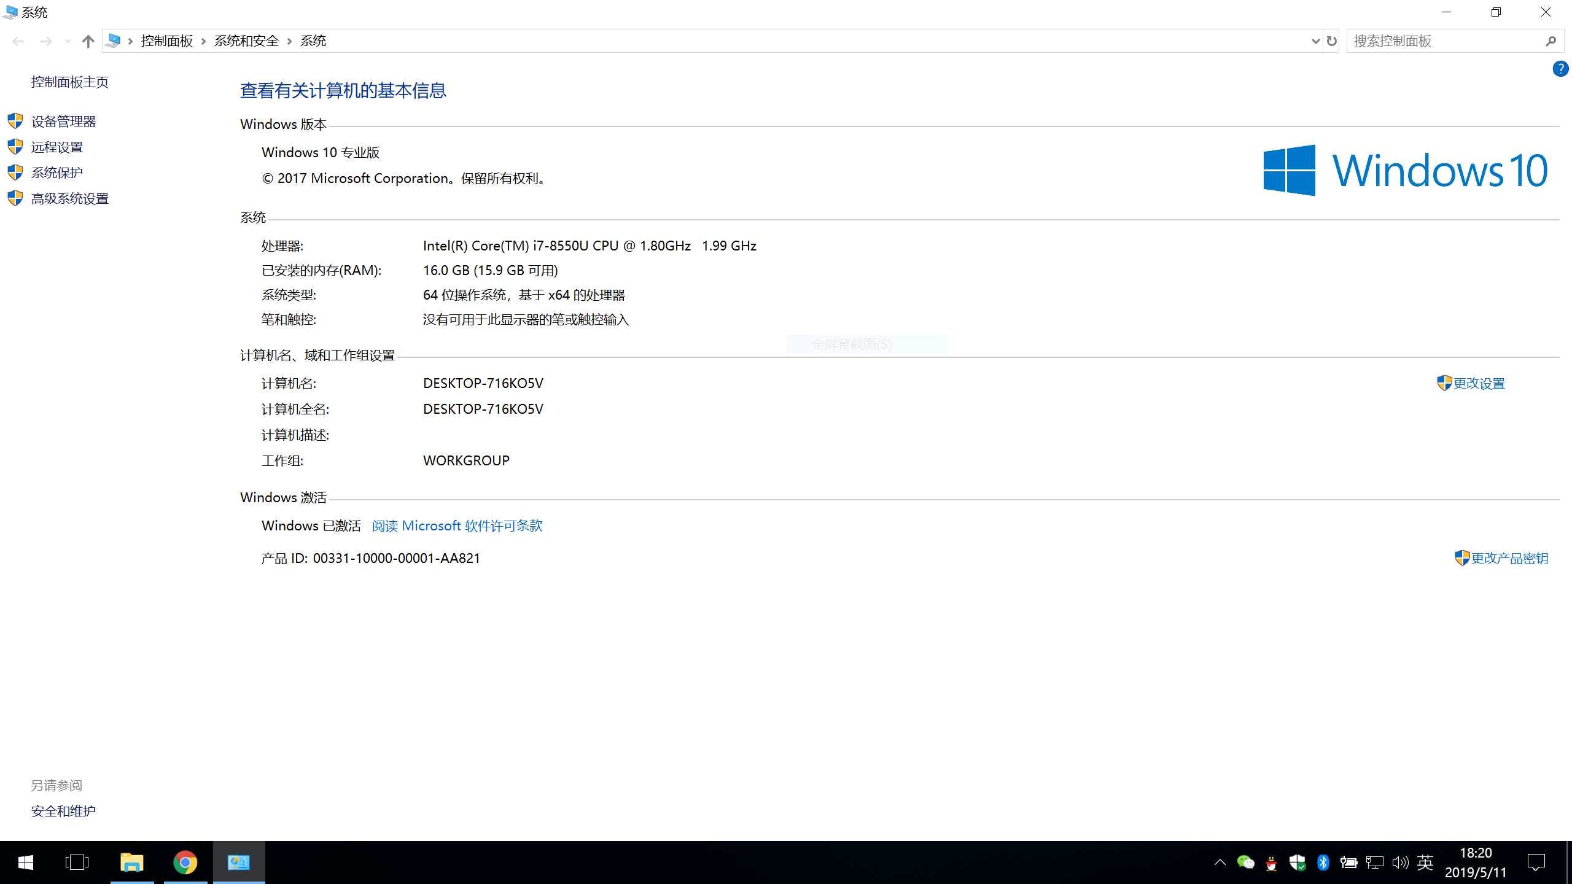Click Change product key link
The image size is (1572, 884).
[1509, 558]
